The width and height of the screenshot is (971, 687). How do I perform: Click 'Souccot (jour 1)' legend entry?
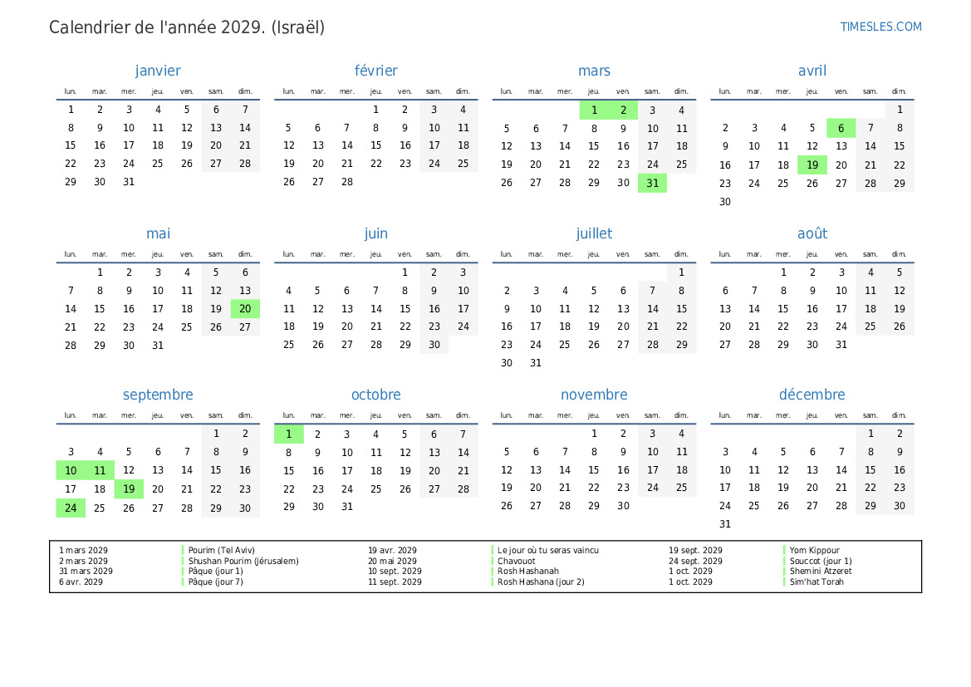pyautogui.click(x=821, y=561)
